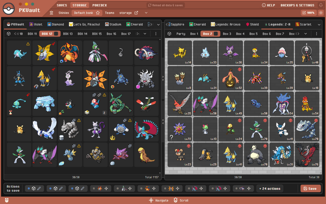
Task: Open the Party tab in Legends: Z-A
Action: click(181, 34)
